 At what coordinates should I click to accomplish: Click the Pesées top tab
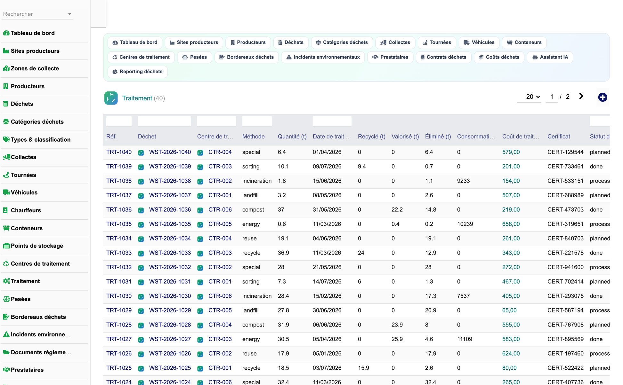(x=195, y=57)
